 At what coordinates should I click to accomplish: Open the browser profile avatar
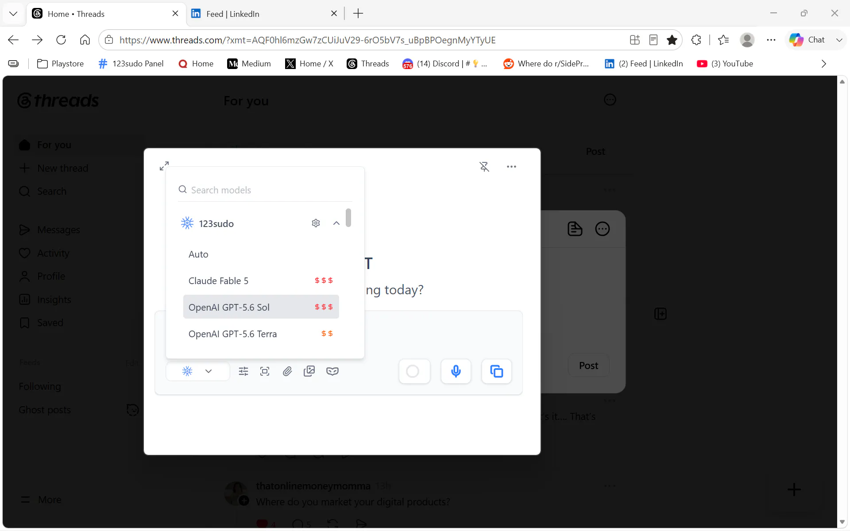click(747, 40)
